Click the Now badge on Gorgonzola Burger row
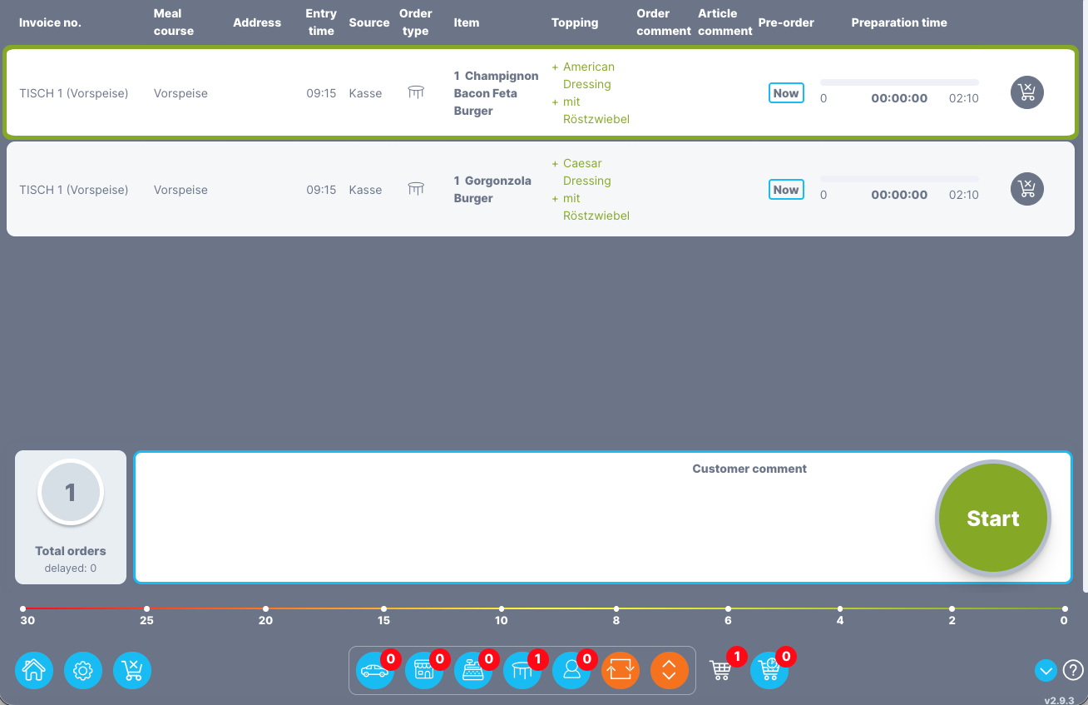 click(786, 190)
